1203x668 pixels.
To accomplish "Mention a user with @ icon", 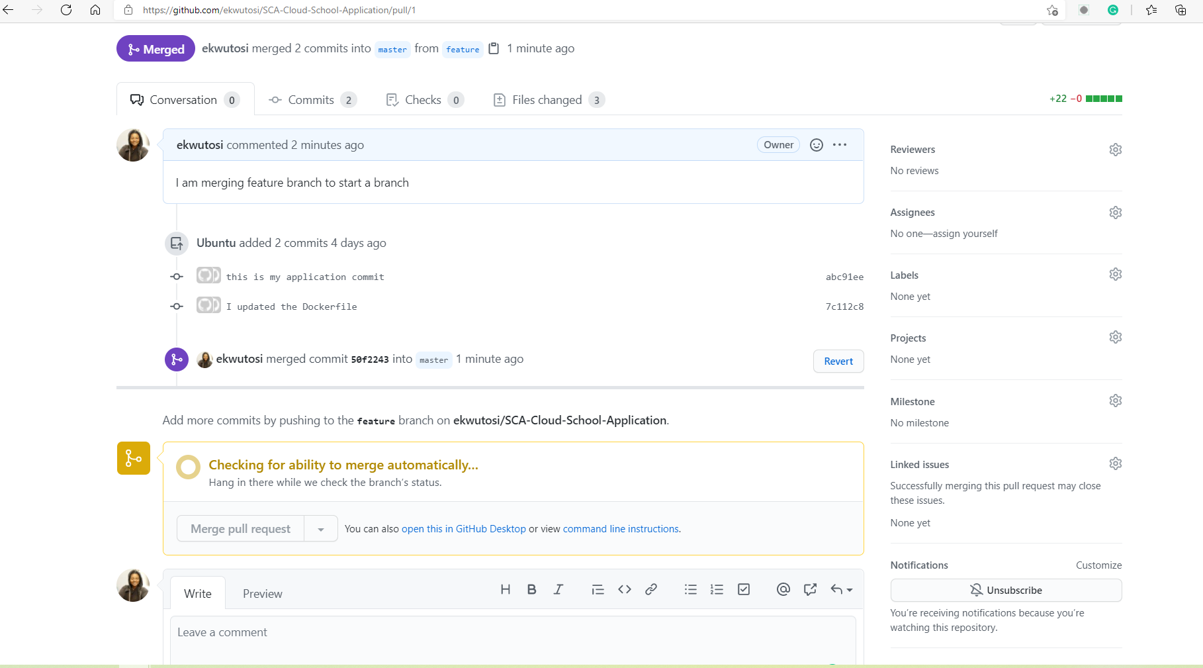I will click(783, 589).
